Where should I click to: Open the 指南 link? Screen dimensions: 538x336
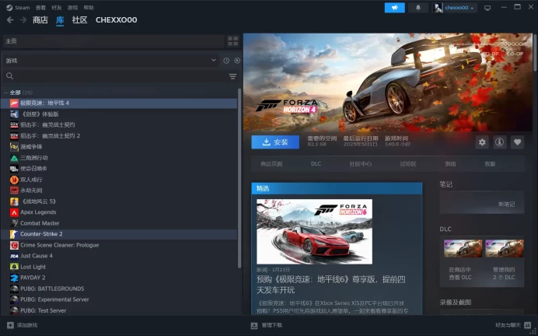pyautogui.click(x=450, y=164)
